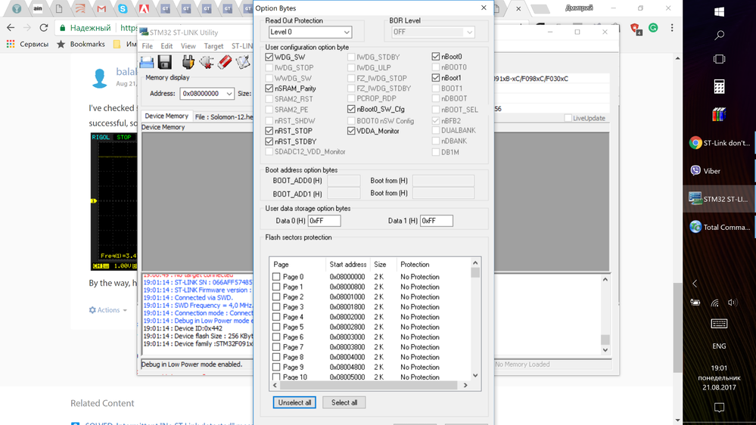Click the Disconnect from target icon
756x425 pixels.
[207, 62]
